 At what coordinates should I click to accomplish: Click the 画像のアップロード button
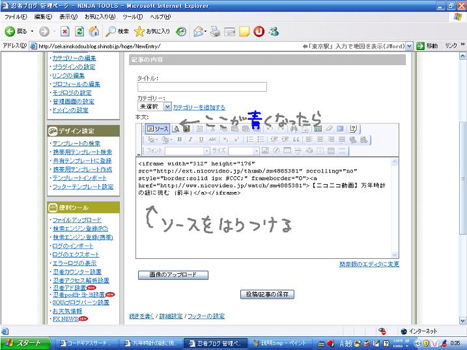click(173, 275)
